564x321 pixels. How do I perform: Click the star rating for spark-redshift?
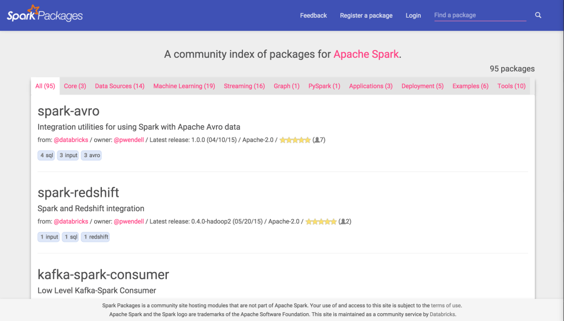click(321, 222)
